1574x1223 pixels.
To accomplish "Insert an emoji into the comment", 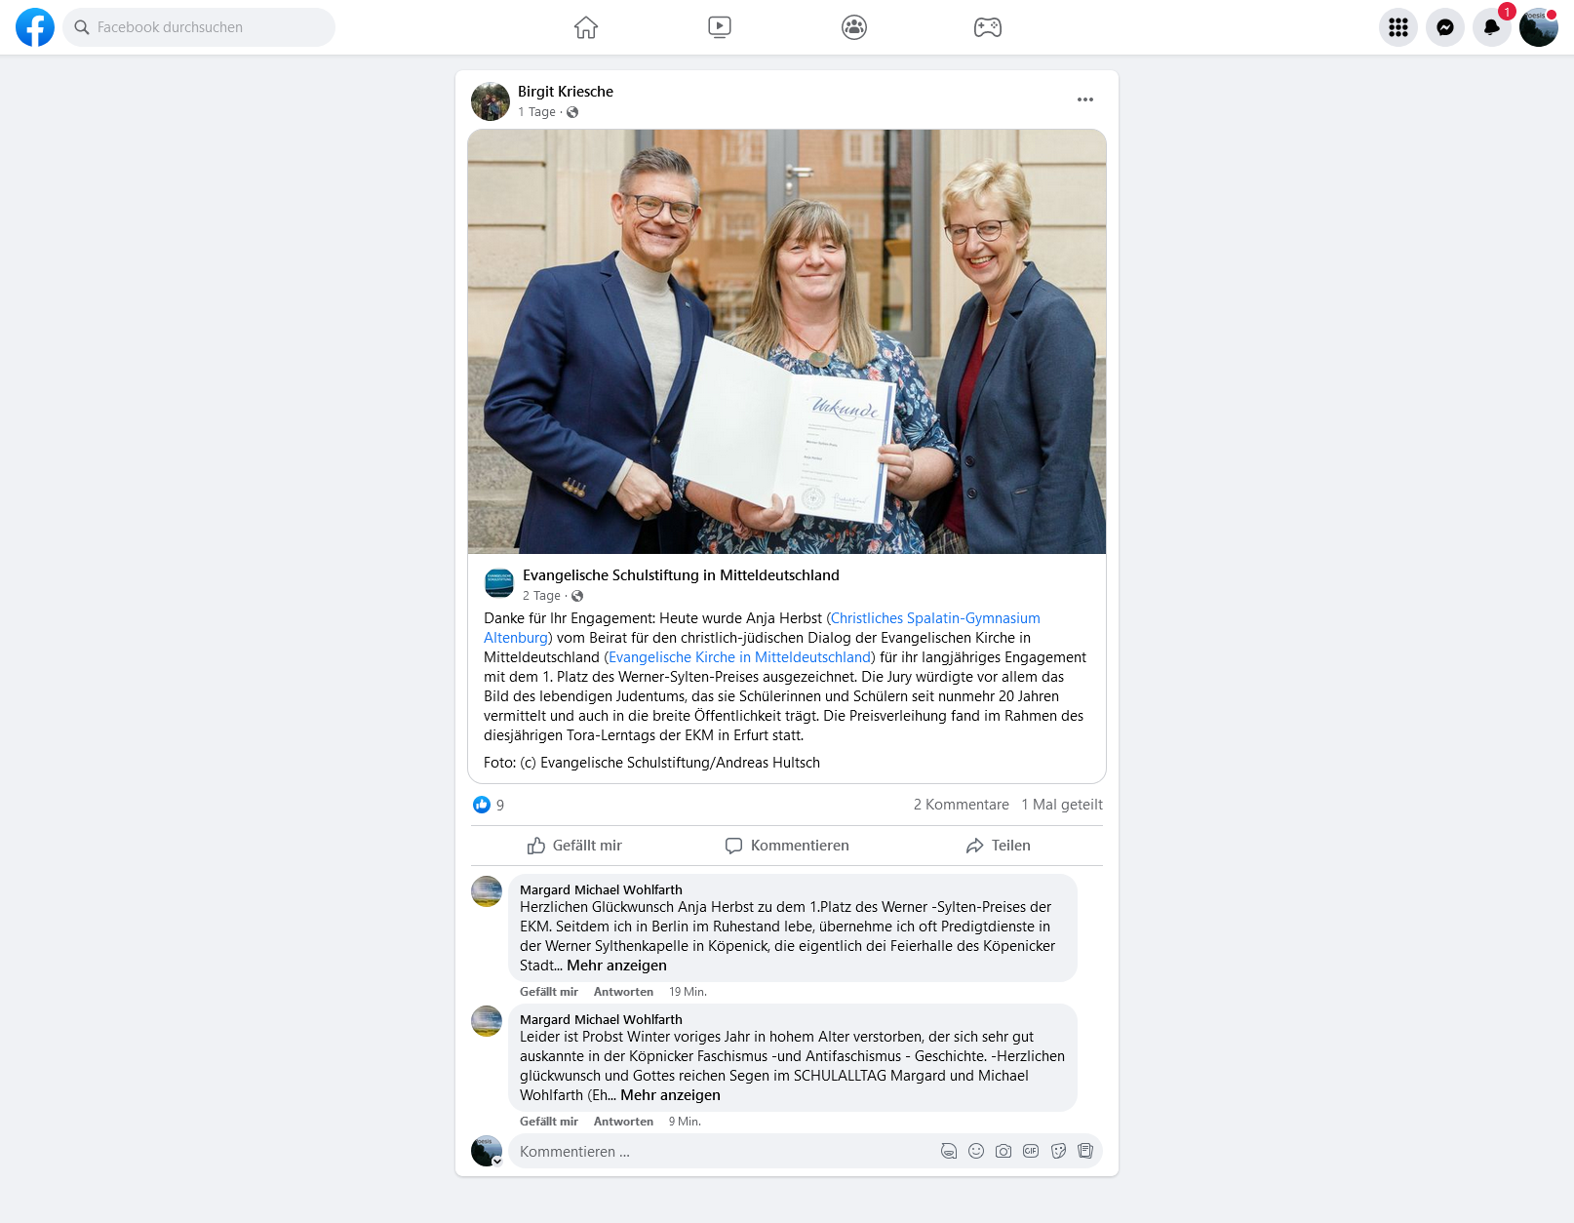I will coord(976,1151).
